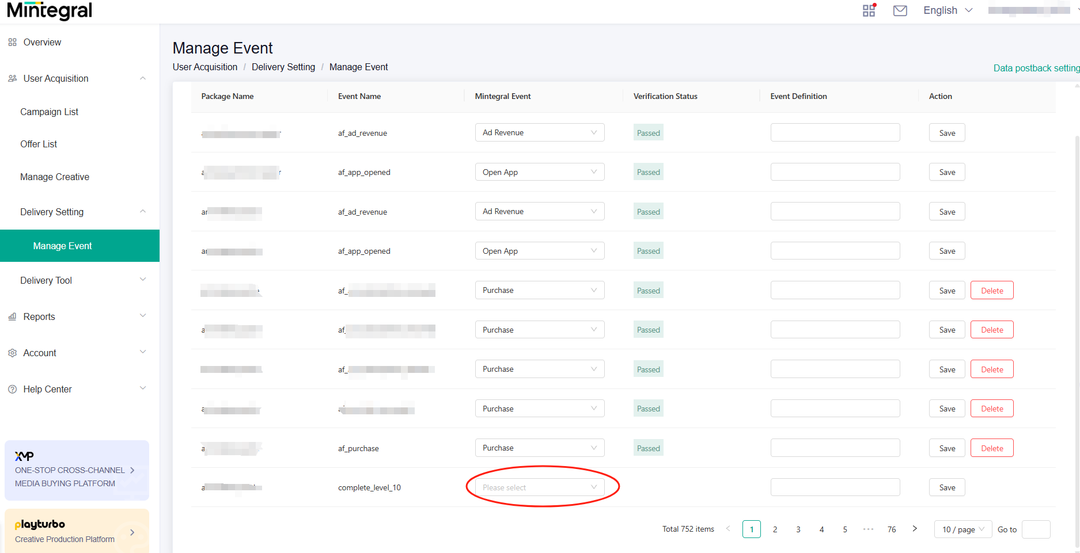Screen dimensions: 1080x553
Task: Change the 10 / page size dropdown
Action: [x=962, y=529]
